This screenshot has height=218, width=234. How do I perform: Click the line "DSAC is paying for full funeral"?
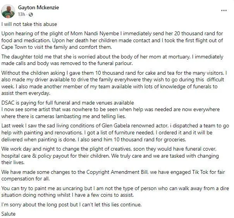67,103
